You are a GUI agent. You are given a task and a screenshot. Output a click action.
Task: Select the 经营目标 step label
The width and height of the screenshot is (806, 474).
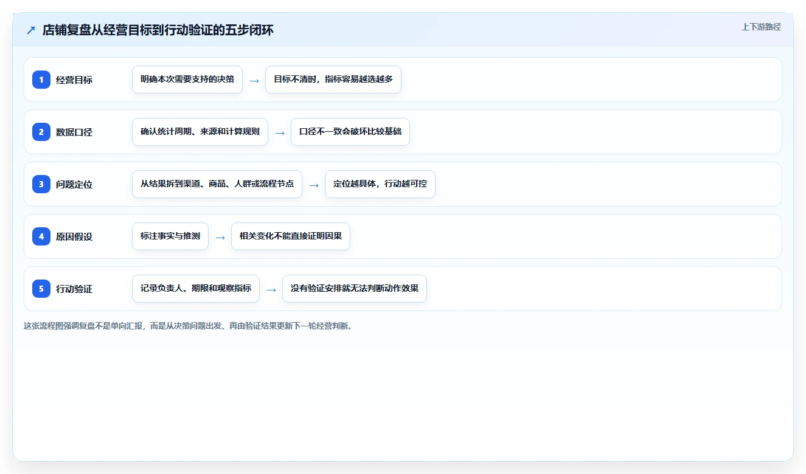74,80
